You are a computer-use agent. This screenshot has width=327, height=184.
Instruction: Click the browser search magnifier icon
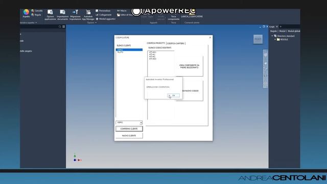[x=60, y=27]
